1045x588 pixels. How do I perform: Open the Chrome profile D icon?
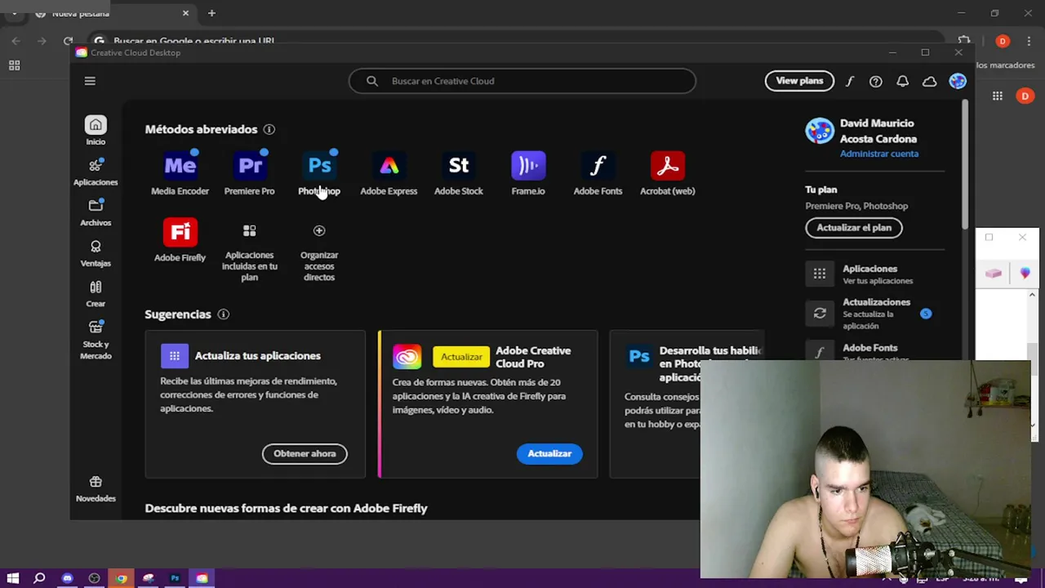pos(1002,41)
